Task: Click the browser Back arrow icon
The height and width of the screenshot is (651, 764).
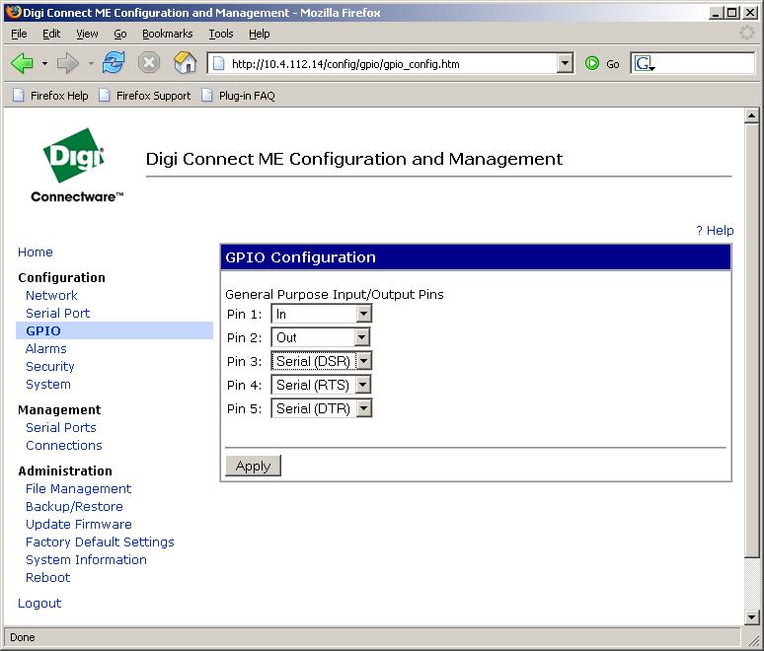Action: pyautogui.click(x=22, y=63)
